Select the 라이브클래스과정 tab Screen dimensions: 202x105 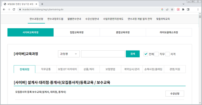[169, 32]
